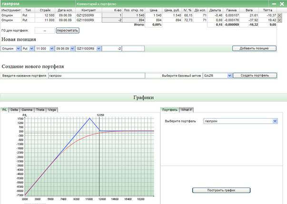Select the Theta chart tab
This screenshot has width=287, height=204.
40,110
